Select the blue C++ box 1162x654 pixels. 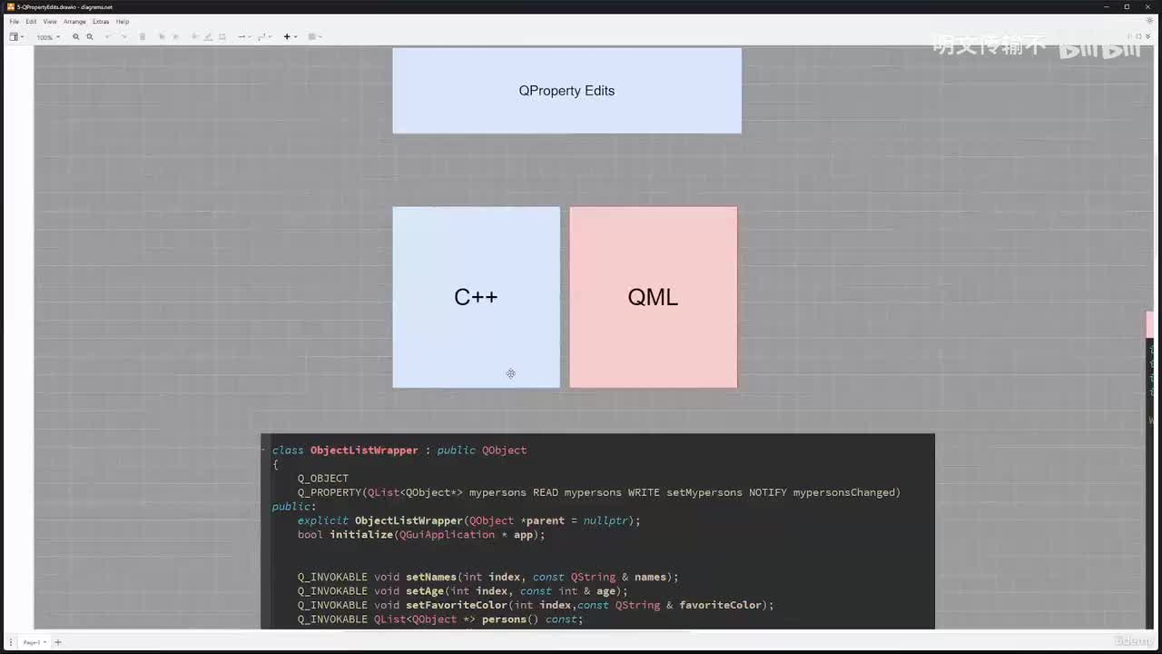coord(476,297)
